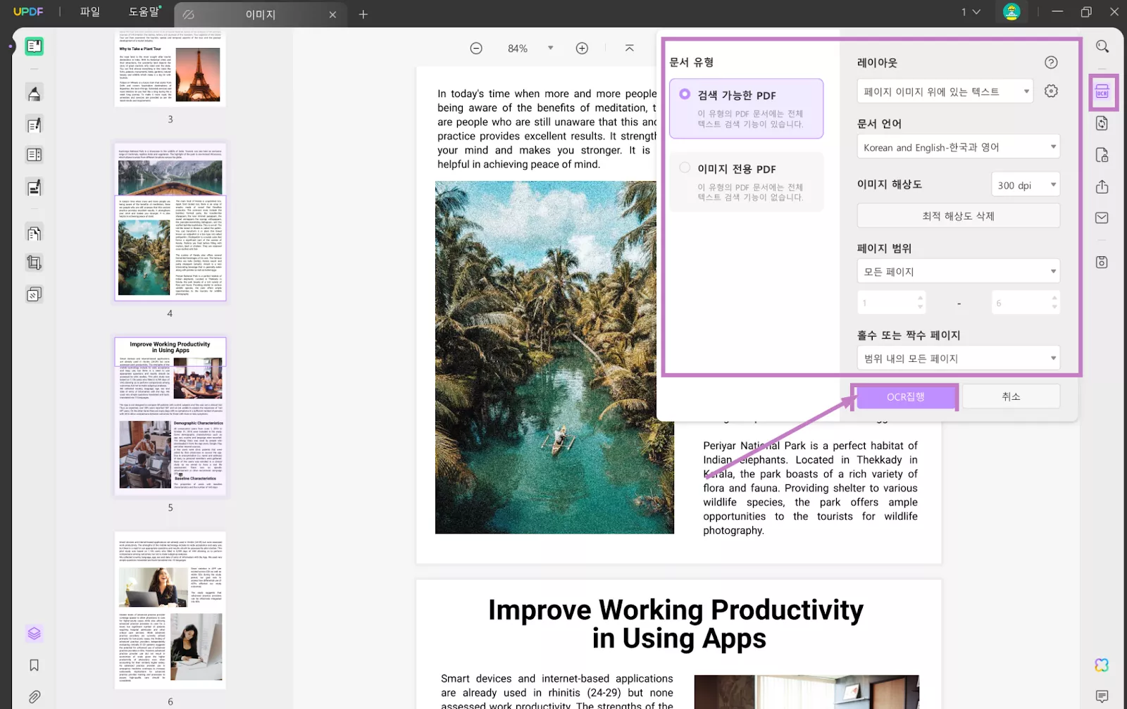This screenshot has height=709, width=1127.
Task: Expand the 모든 페이지 page range dropdown
Action: (958, 272)
